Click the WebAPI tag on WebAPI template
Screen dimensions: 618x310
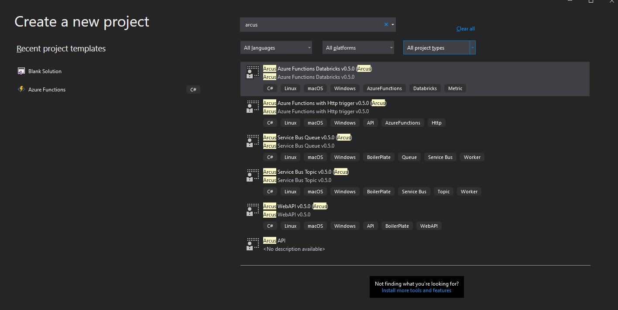pyautogui.click(x=429, y=226)
